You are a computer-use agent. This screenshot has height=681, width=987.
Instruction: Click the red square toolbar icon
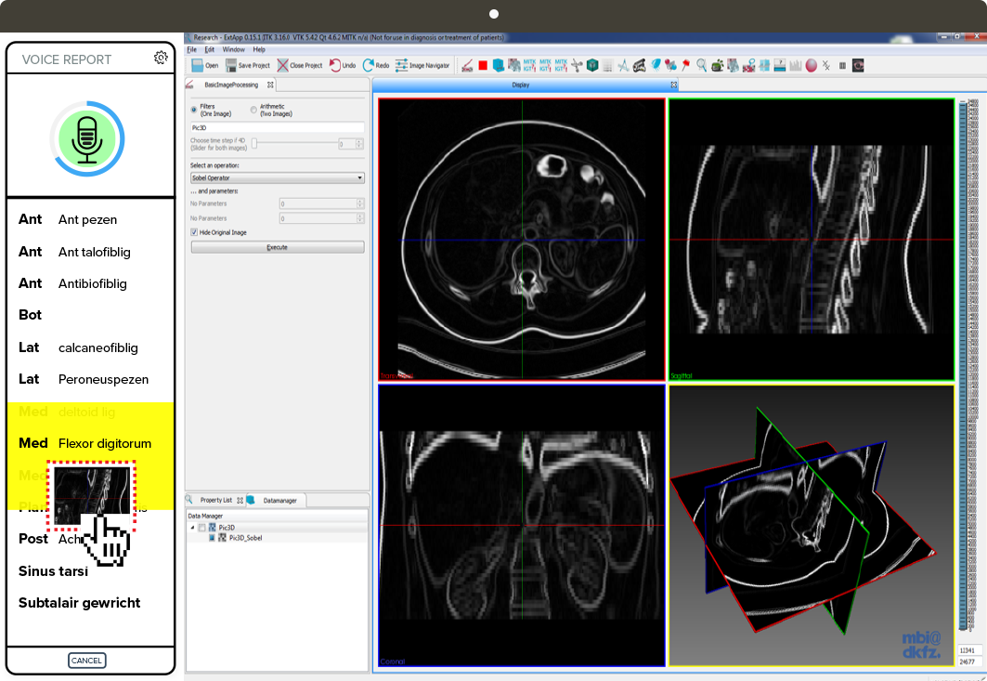pyautogui.click(x=483, y=66)
